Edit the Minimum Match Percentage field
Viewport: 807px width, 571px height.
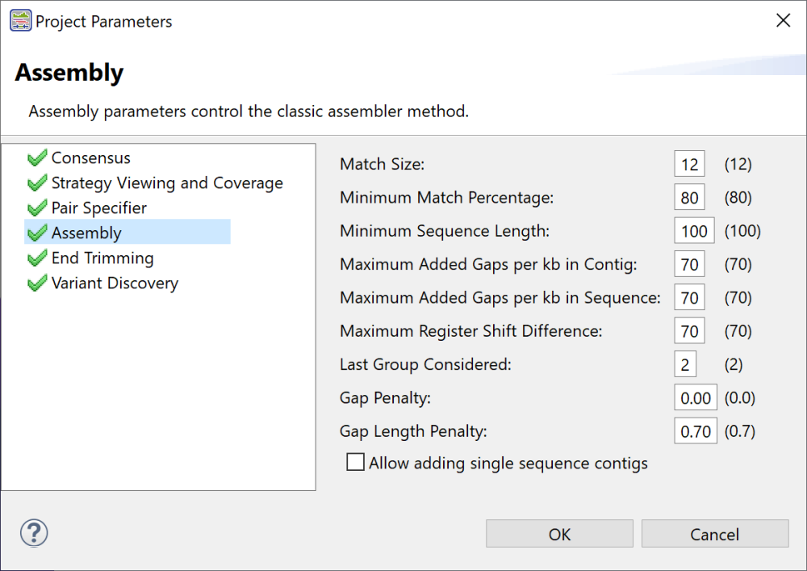pyautogui.click(x=689, y=196)
